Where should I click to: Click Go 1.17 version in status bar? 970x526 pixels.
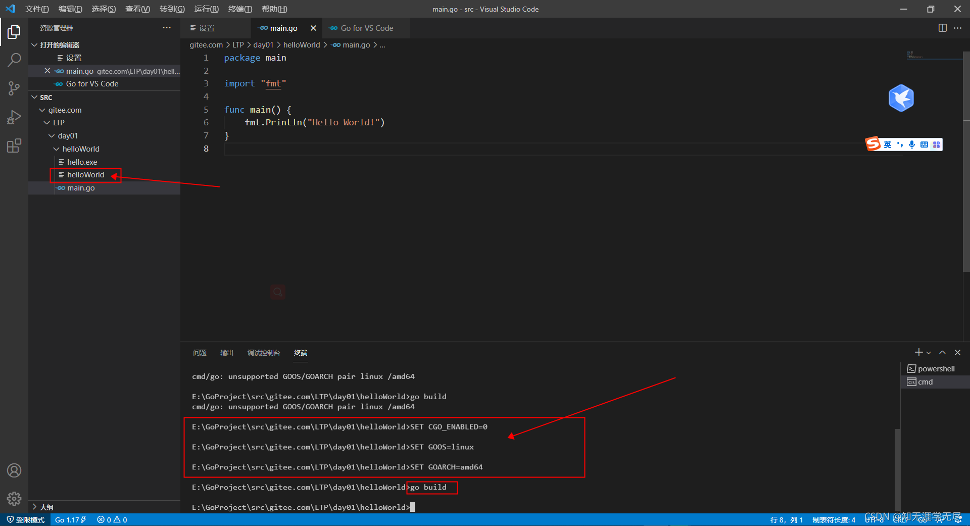(x=70, y=520)
